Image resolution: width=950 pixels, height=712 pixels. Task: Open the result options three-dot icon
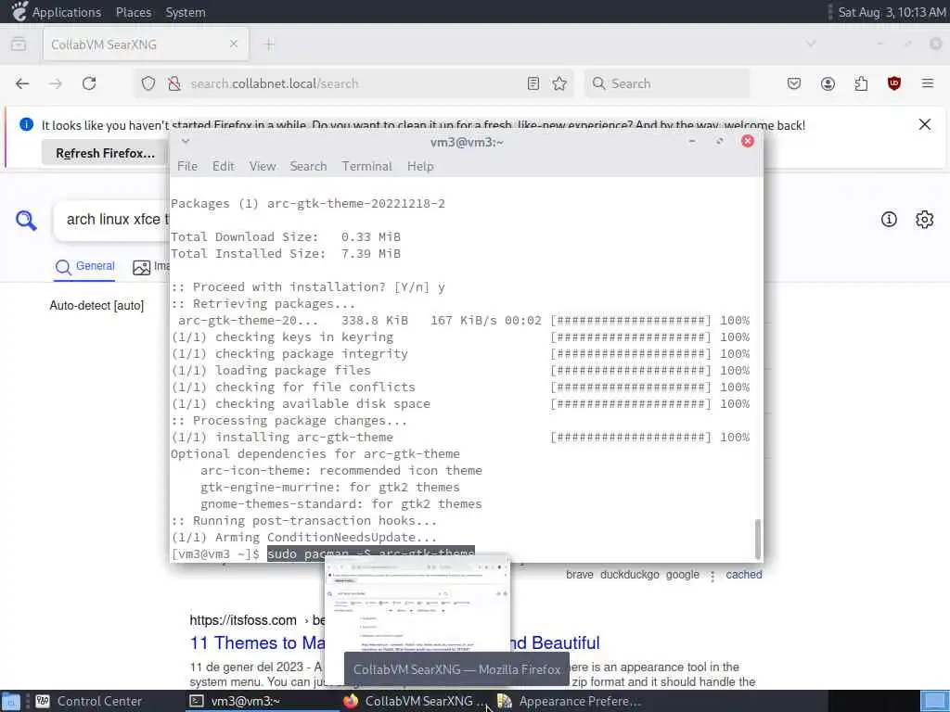712,576
